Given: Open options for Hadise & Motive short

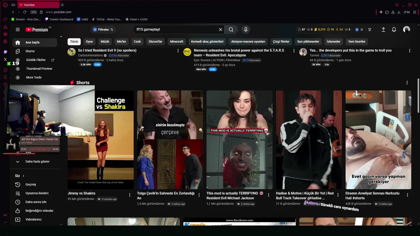Looking at the screenshot, I should pyautogui.click(x=338, y=195).
